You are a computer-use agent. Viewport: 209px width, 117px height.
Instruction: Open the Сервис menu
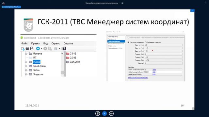[x=56, y=43]
